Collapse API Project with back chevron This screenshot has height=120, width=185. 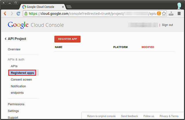click(5, 39)
